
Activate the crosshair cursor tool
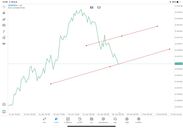pos(4,7)
